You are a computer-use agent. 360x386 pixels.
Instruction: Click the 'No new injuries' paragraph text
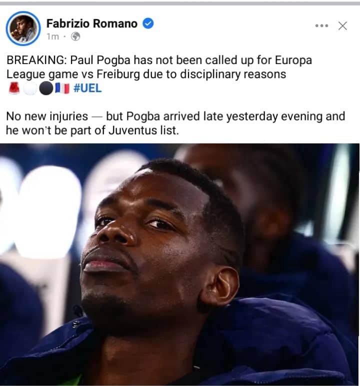(x=175, y=123)
